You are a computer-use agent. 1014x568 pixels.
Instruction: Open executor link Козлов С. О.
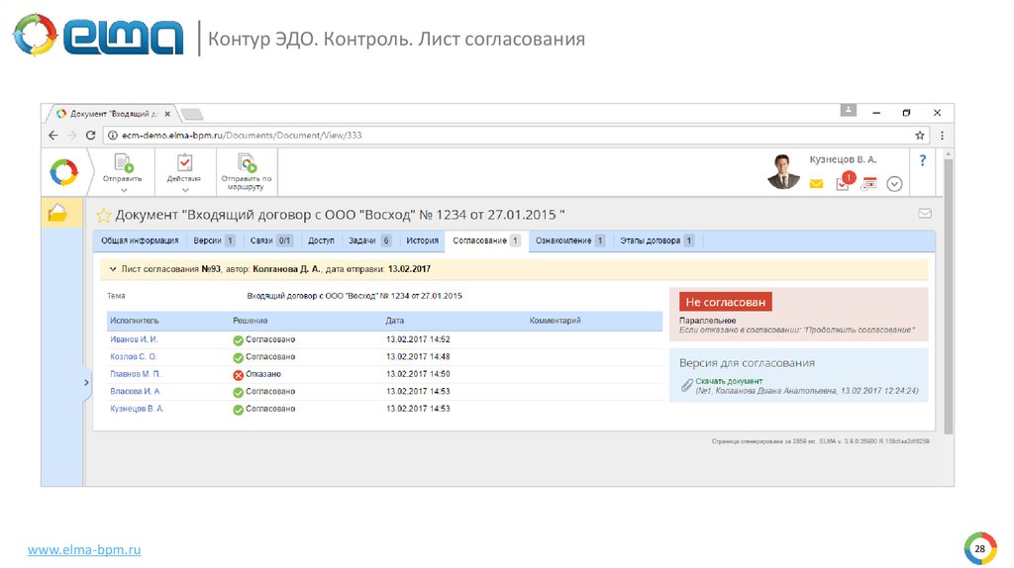[x=134, y=356]
